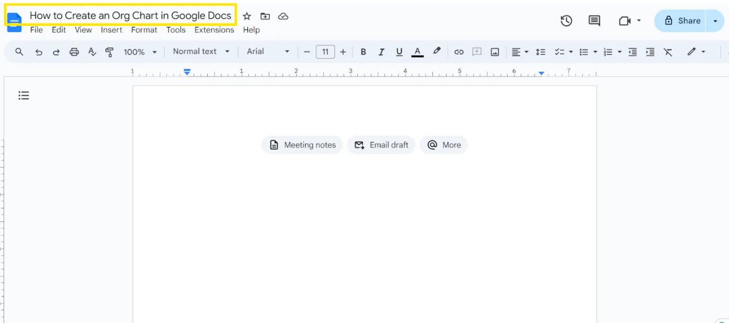Start a video meeting with the camera icon
The height and width of the screenshot is (323, 729).
click(x=625, y=21)
